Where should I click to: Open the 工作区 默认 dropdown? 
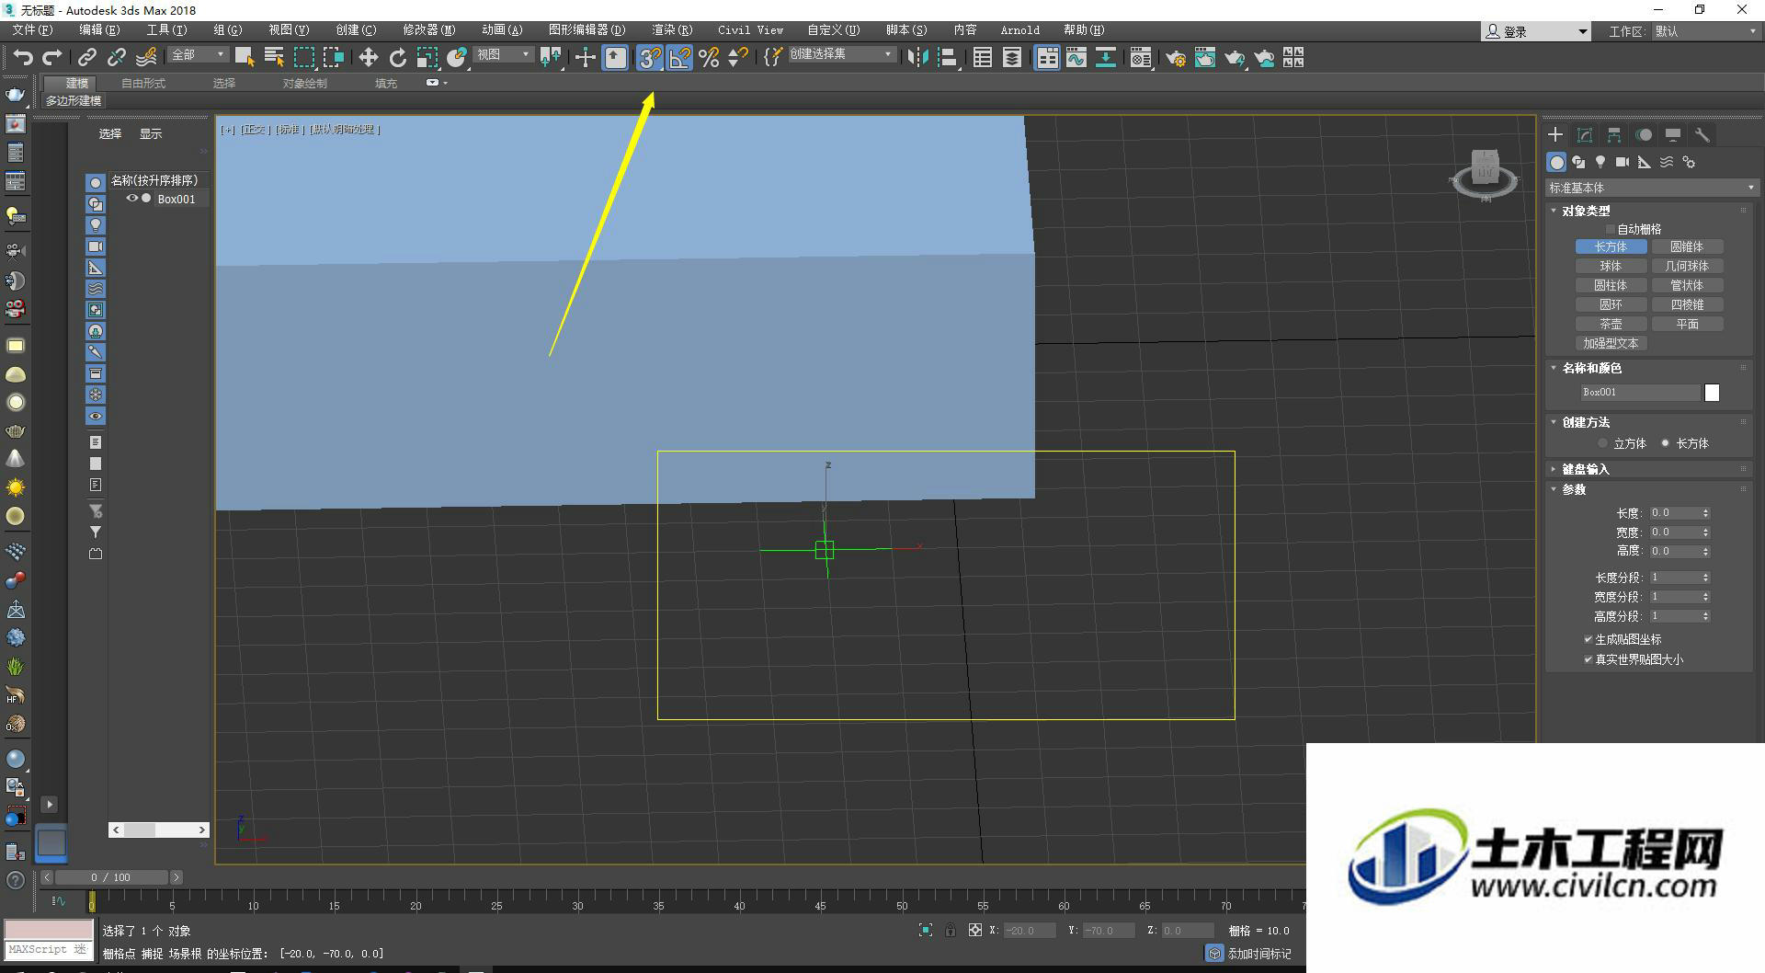(x=1705, y=31)
